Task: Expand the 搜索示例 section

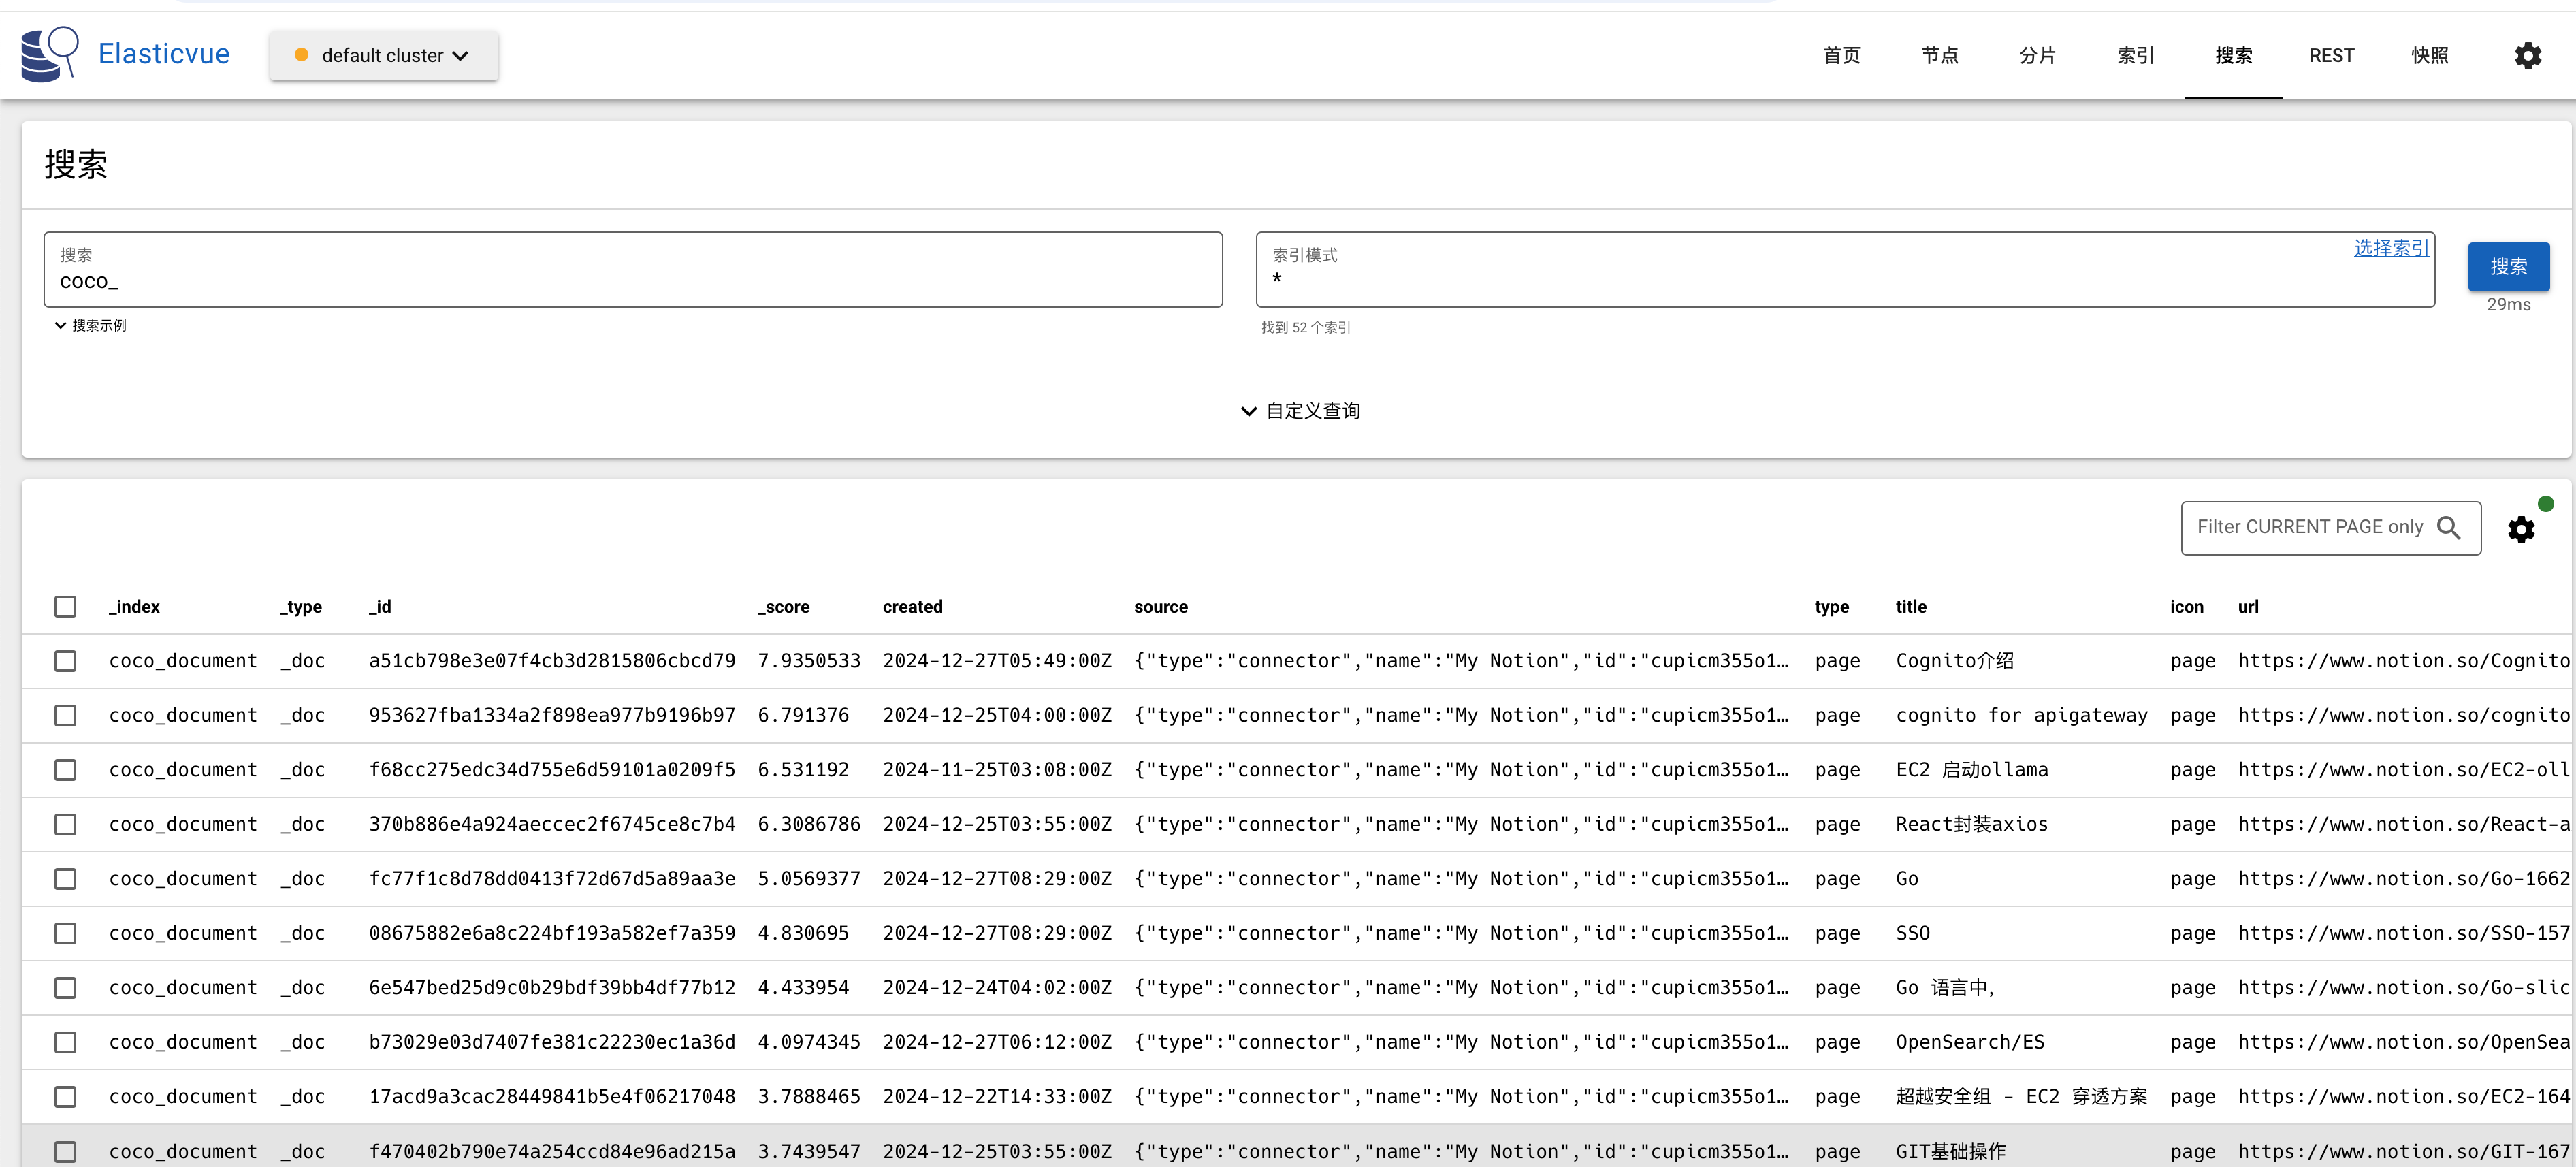Action: (91, 326)
